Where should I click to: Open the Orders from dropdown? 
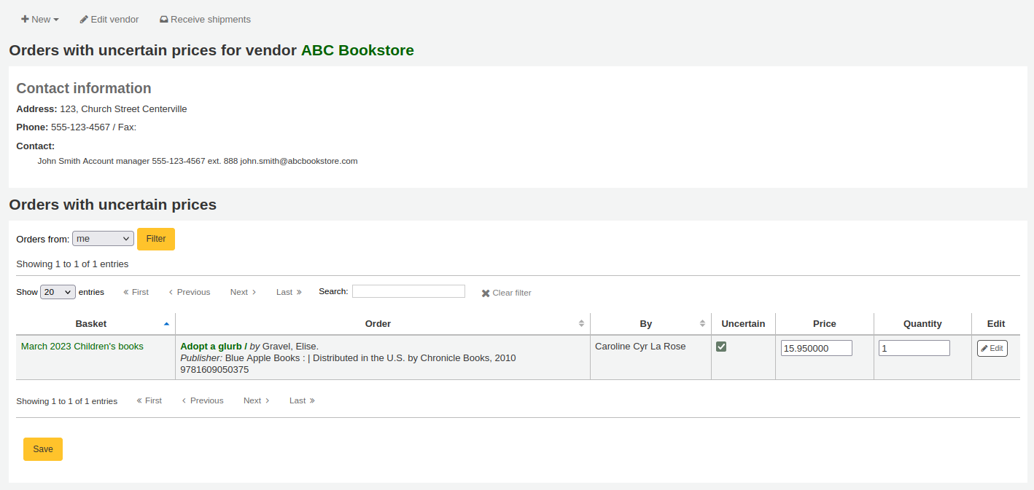102,238
